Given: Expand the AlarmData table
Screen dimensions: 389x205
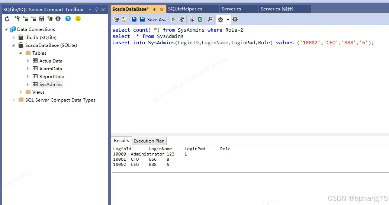Looking at the screenshot, I should pyautogui.click(x=28, y=69).
